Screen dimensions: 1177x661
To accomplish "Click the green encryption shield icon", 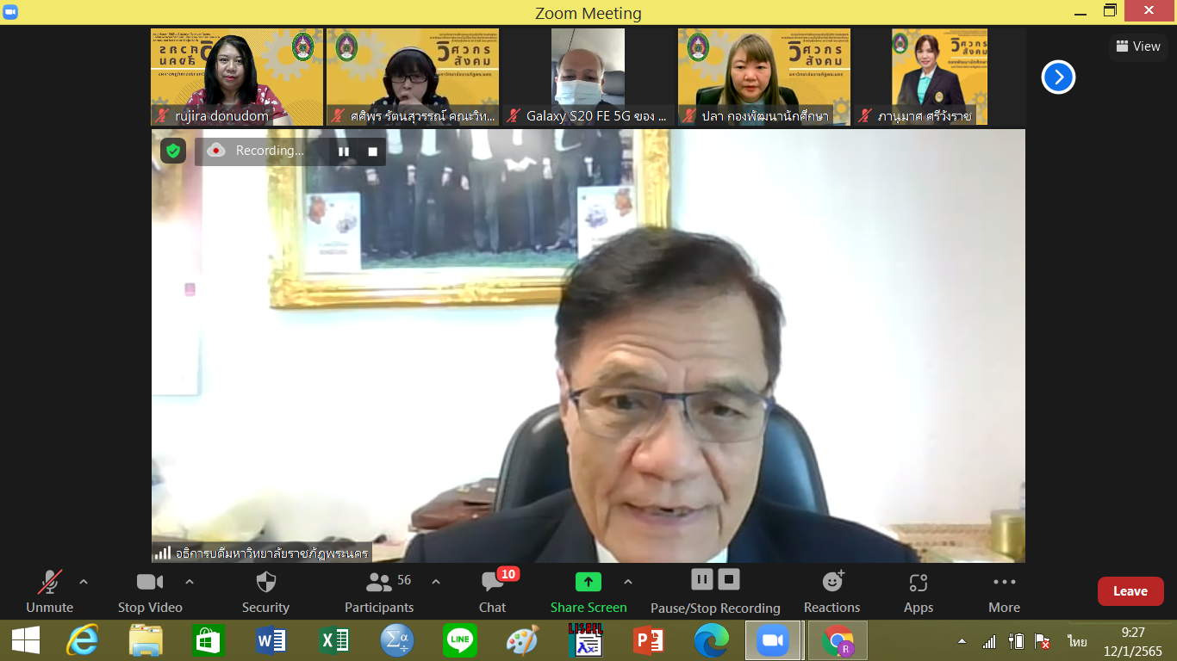I will point(173,151).
